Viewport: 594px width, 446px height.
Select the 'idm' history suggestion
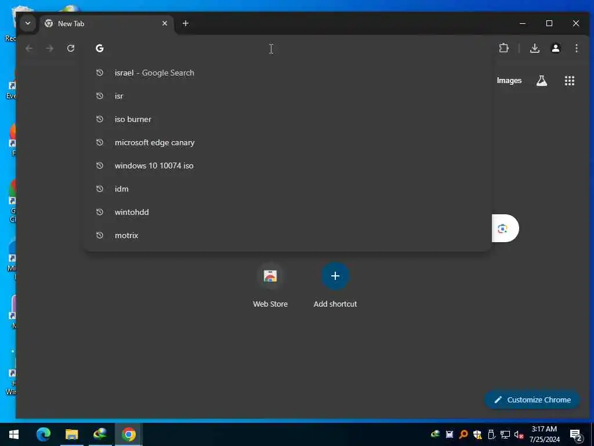click(288, 189)
